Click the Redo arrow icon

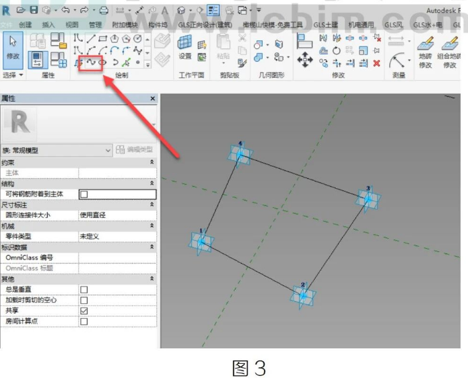[84, 10]
